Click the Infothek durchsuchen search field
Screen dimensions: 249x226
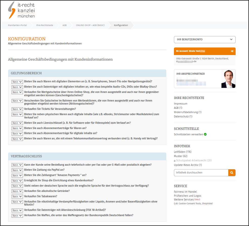click(x=201, y=173)
